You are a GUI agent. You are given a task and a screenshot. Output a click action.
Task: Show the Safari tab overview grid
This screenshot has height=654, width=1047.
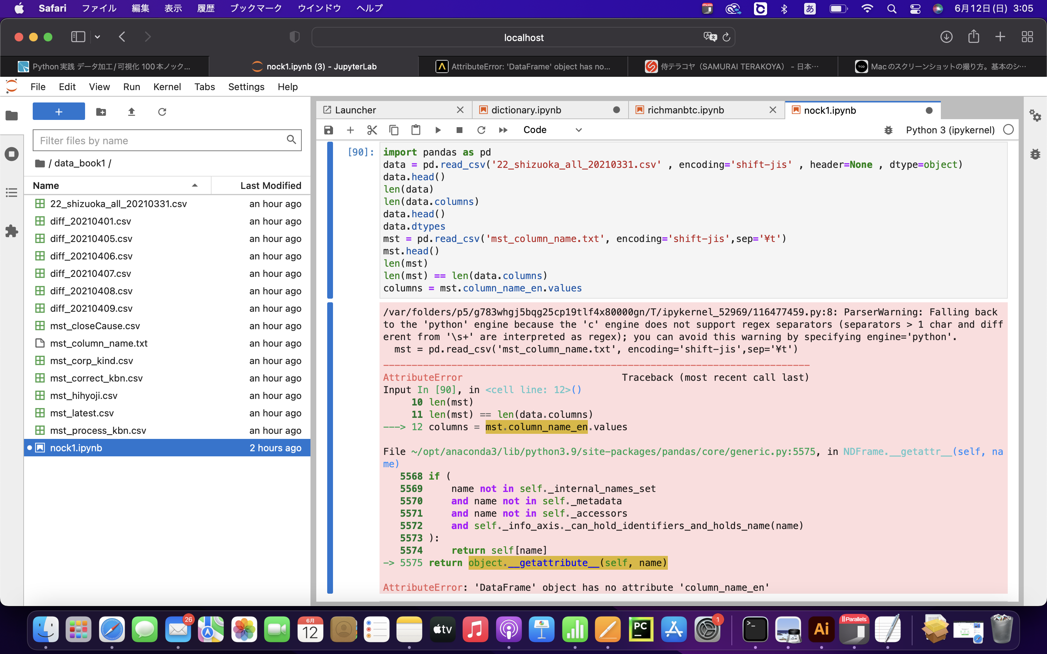(1027, 37)
